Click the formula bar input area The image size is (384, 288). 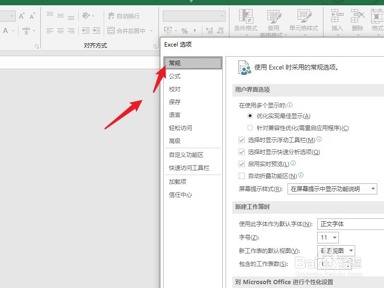tap(80, 62)
